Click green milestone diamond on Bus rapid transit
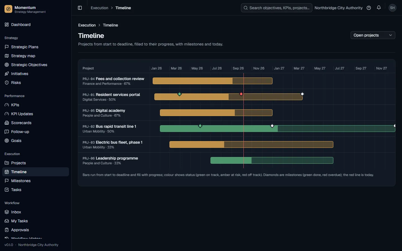This screenshot has height=251, width=402. click(x=200, y=126)
